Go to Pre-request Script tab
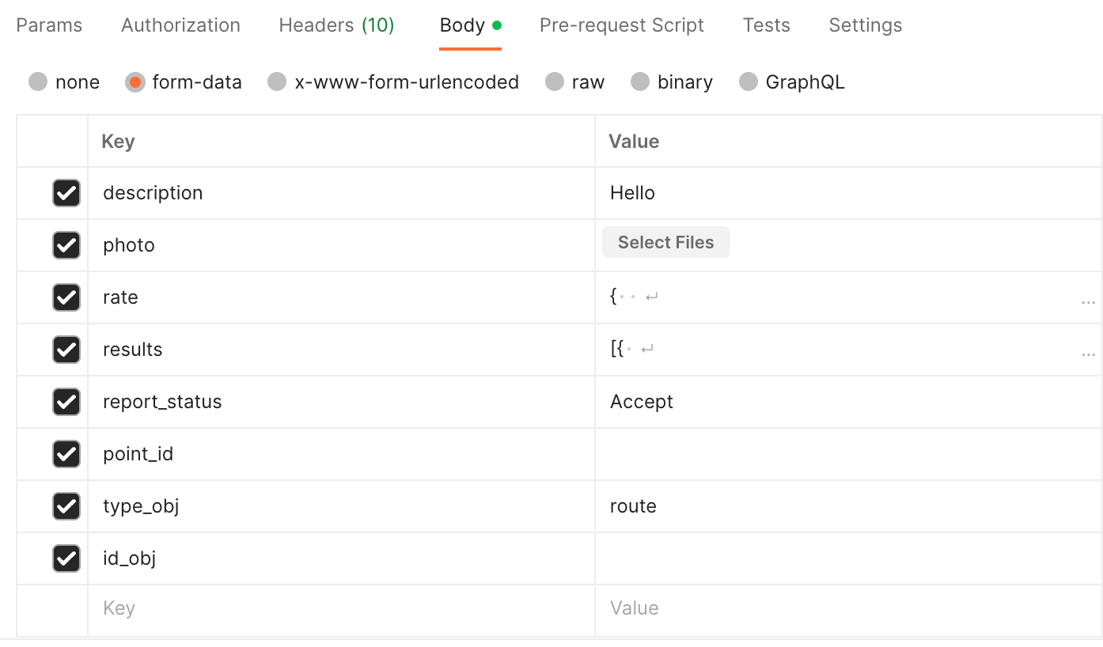This screenshot has width=1103, height=647. tap(621, 25)
